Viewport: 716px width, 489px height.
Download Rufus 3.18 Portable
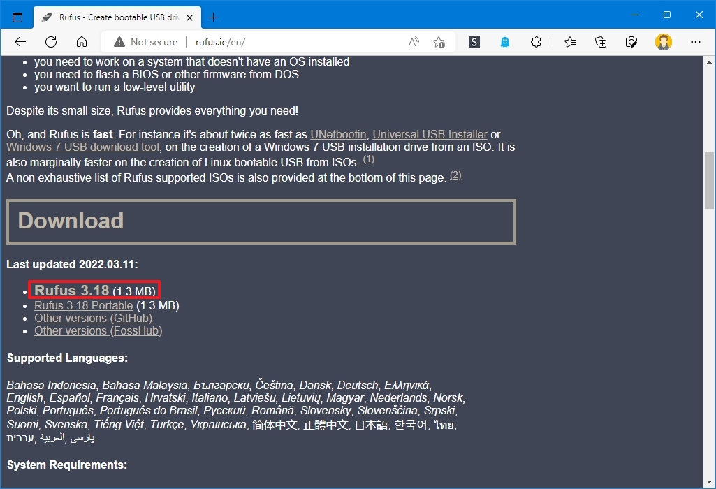84,305
